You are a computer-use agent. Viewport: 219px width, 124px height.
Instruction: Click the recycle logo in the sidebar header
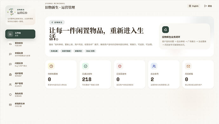pyautogui.click(x=11, y=12)
